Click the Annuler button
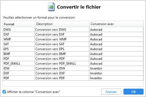This screenshot has height=97, width=146. coord(111,92)
